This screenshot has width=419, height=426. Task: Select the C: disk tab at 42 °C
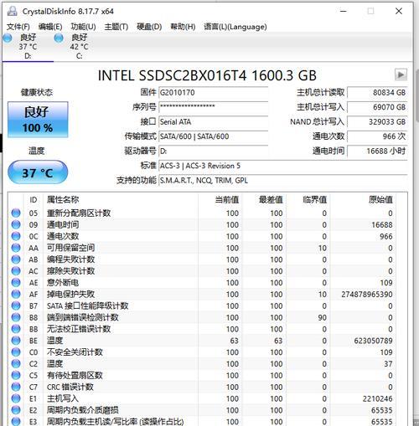pyautogui.click(x=79, y=46)
